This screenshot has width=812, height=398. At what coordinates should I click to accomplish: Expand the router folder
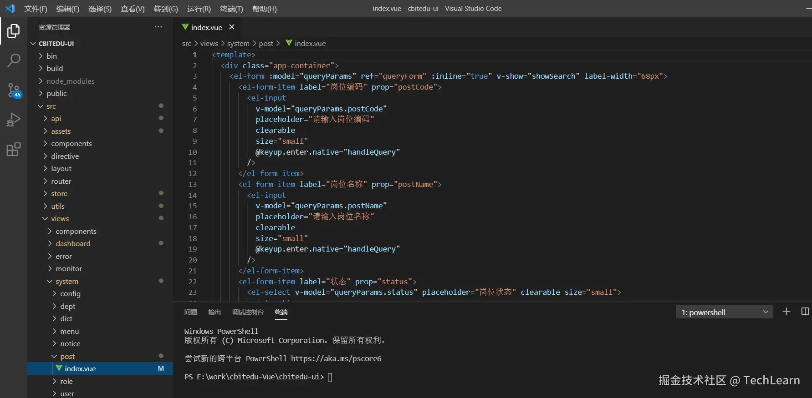[x=61, y=181]
